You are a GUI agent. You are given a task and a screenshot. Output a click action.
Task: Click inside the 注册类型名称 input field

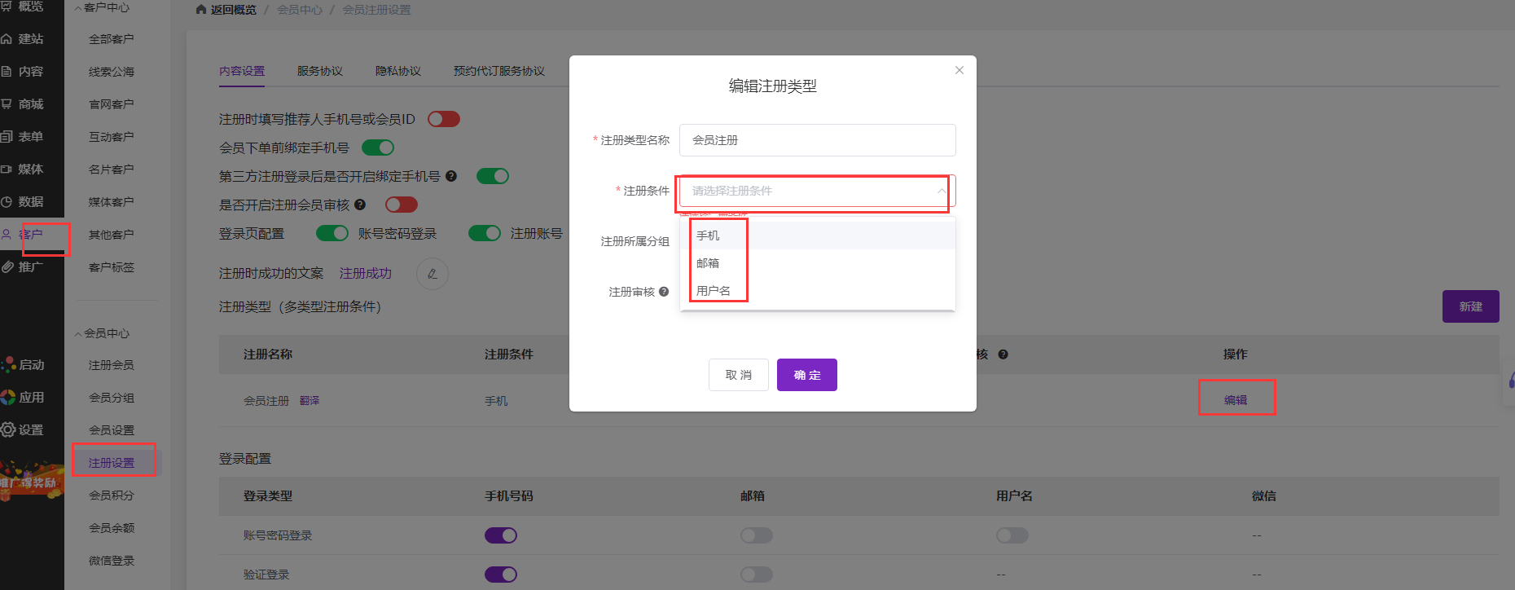pyautogui.click(x=818, y=140)
